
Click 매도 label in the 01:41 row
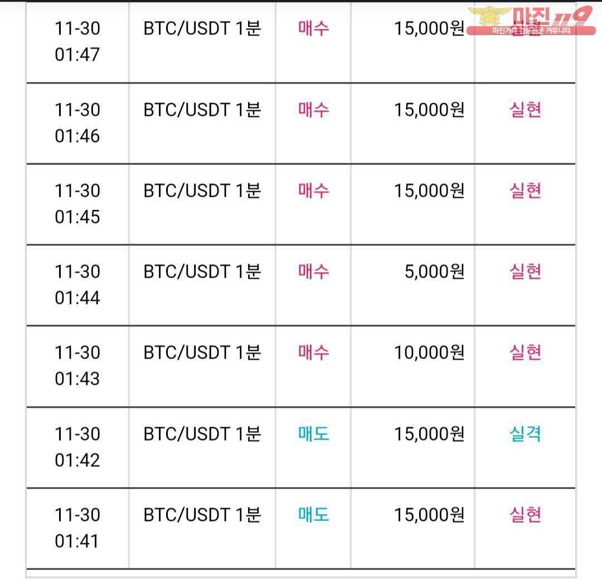tap(314, 515)
